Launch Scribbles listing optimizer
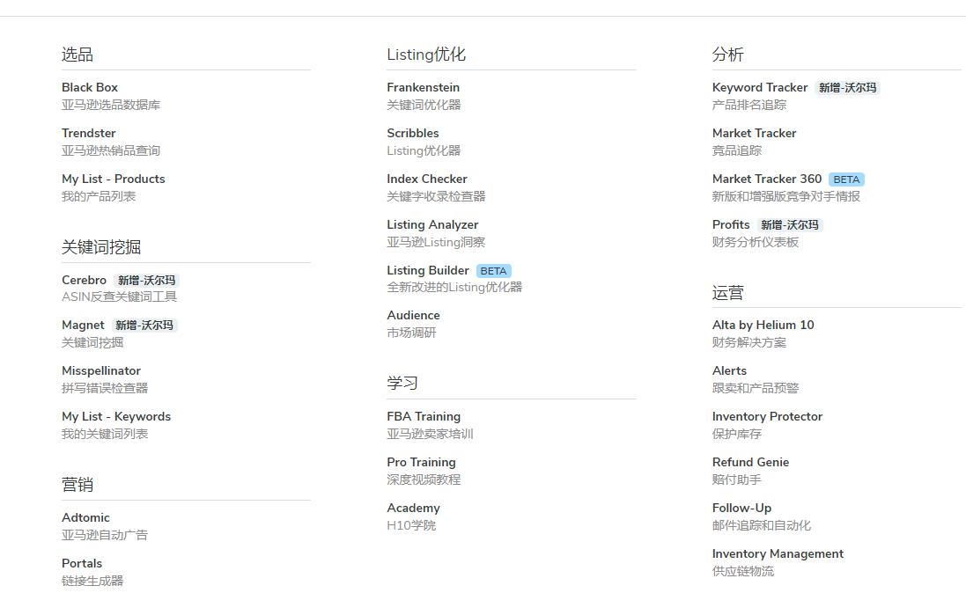The image size is (966, 615). coord(412,134)
